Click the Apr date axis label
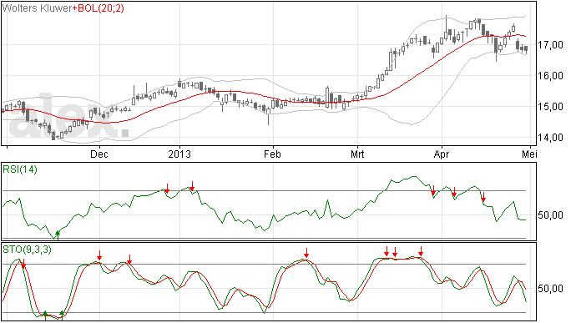This screenshot has width=576, height=323. click(442, 154)
